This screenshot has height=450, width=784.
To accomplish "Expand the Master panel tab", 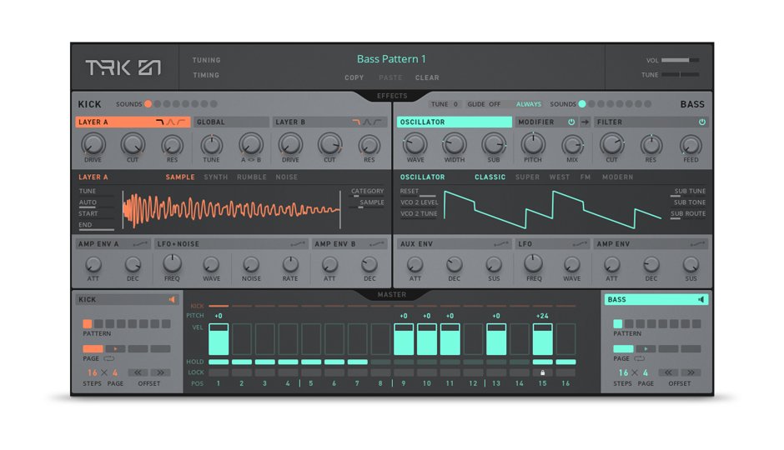I will click(x=392, y=294).
